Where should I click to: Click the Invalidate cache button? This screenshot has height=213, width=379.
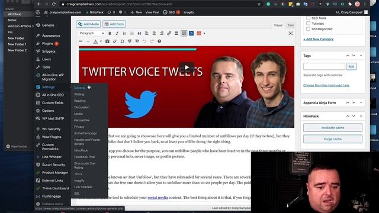click(333, 128)
